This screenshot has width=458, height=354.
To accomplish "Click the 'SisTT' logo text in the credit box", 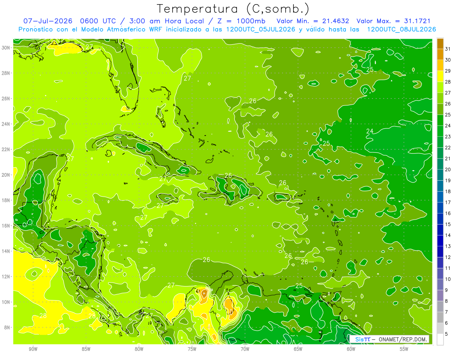I will (362, 339).
